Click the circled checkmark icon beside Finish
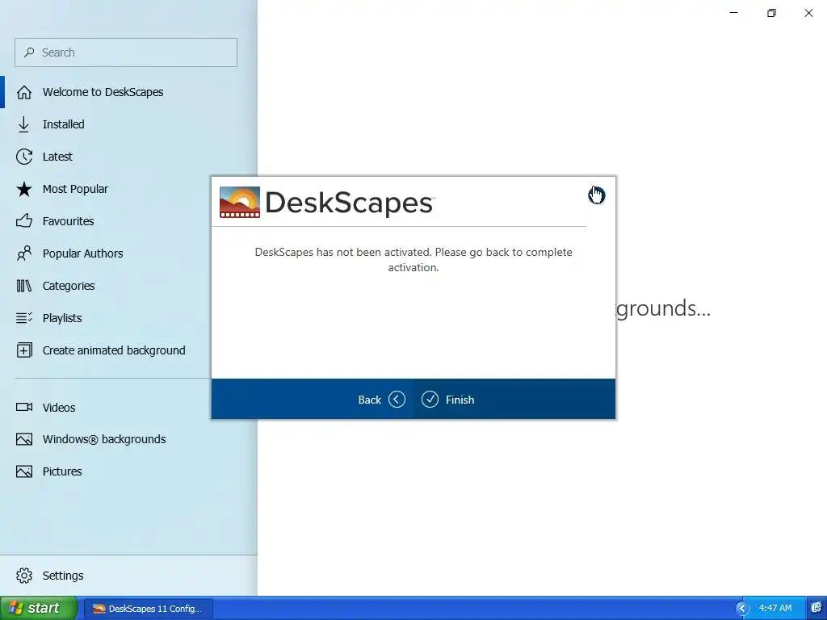827x620 pixels. 430,399
